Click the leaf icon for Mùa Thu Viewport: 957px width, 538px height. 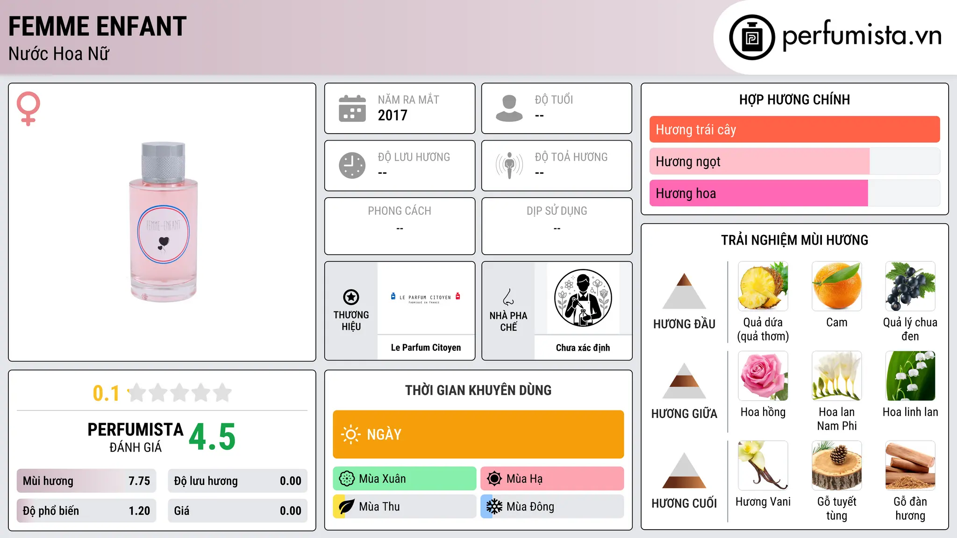pyautogui.click(x=347, y=507)
